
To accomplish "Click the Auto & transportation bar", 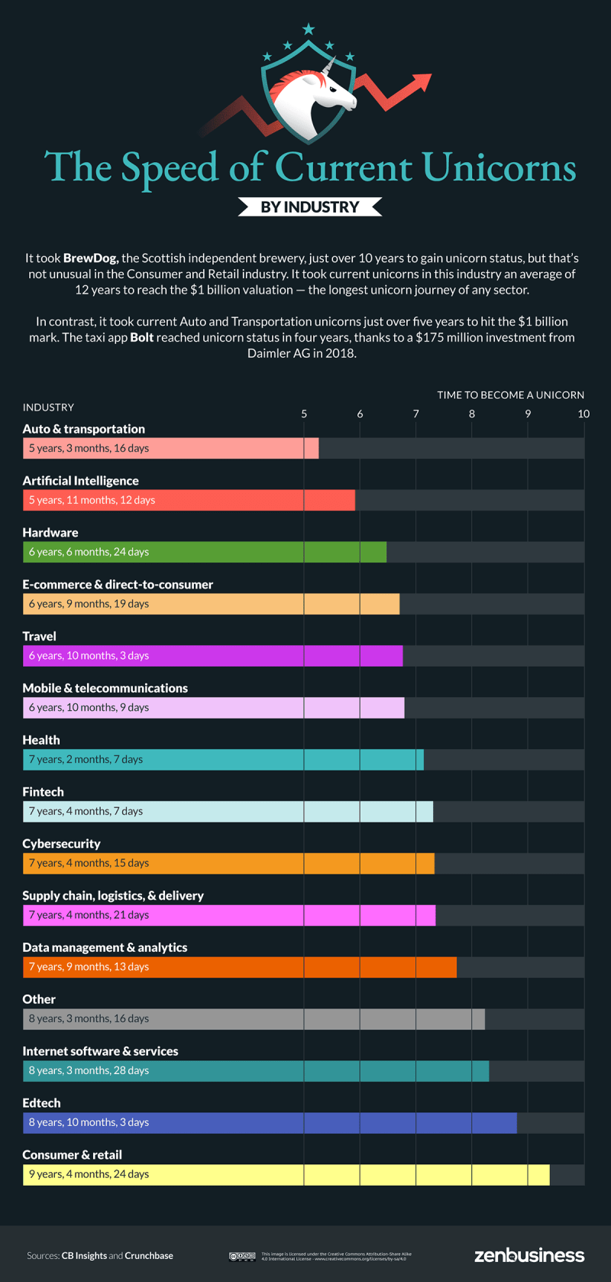I will [170, 448].
